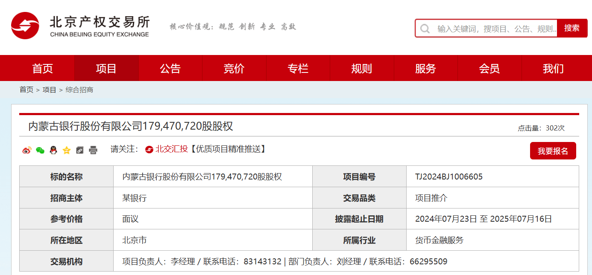592x275 pixels.
Task: Click the 交易机构 contact details cell
Action: coord(346,261)
